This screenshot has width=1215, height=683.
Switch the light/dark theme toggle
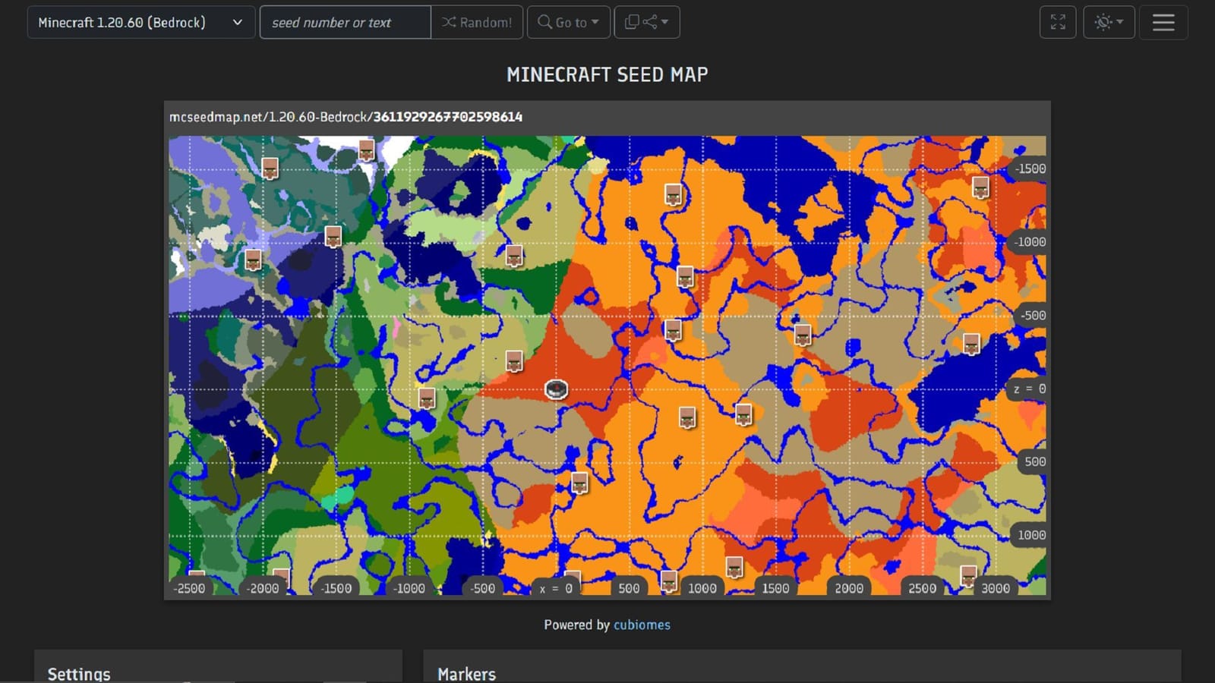tap(1103, 22)
